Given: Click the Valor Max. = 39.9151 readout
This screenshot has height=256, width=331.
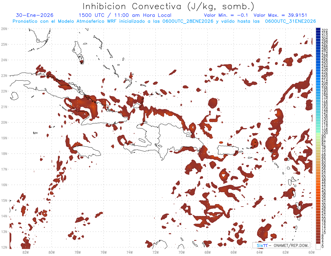Looking at the screenshot, I should (280, 15).
